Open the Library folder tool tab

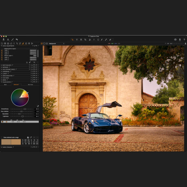coord(2,43)
